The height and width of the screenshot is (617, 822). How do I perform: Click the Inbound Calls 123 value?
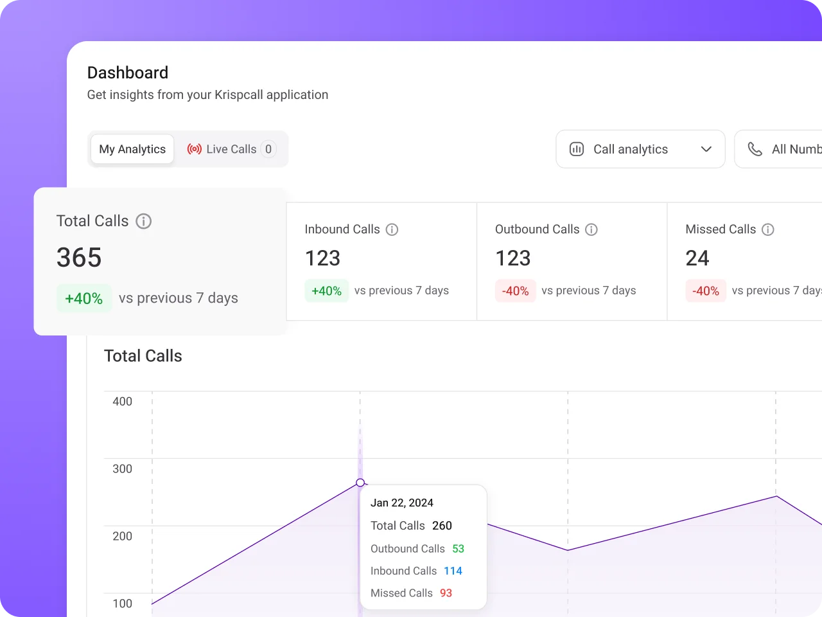322,258
